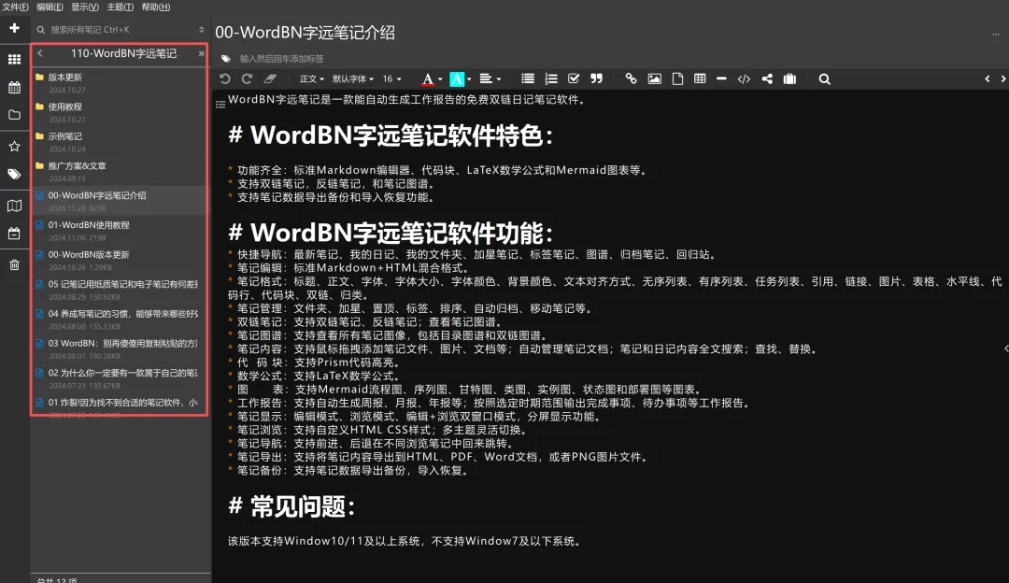Select note starting with 04 养成写笔记的习惯

click(120, 320)
